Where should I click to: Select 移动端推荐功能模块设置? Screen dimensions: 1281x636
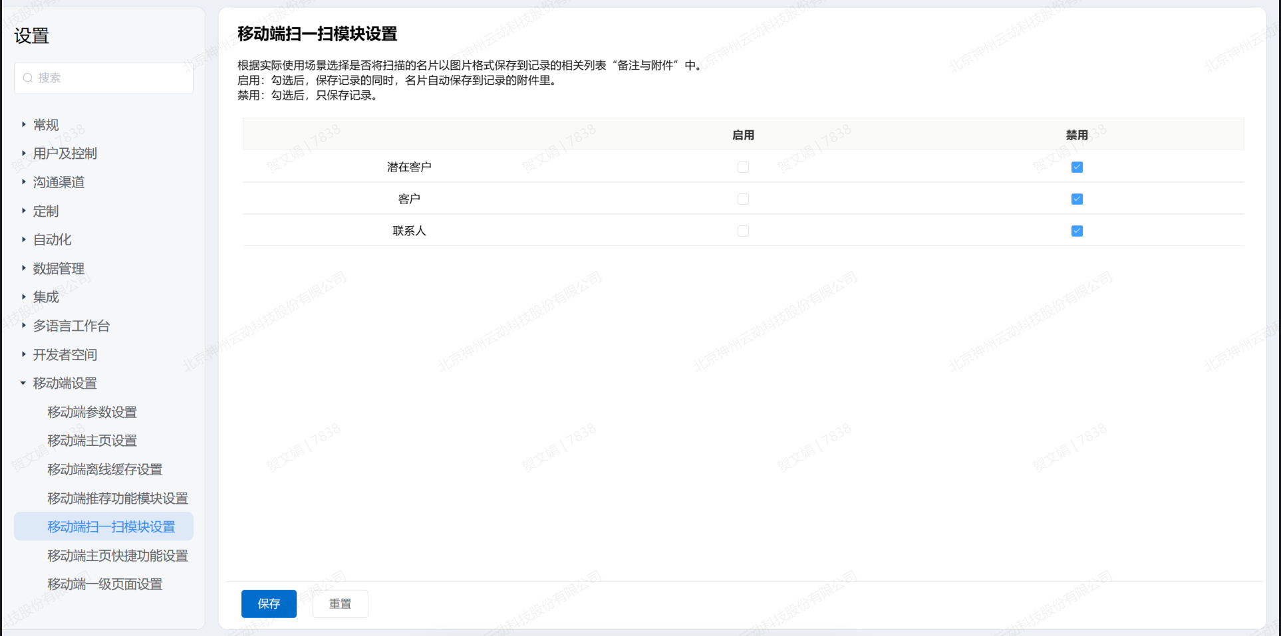click(117, 498)
